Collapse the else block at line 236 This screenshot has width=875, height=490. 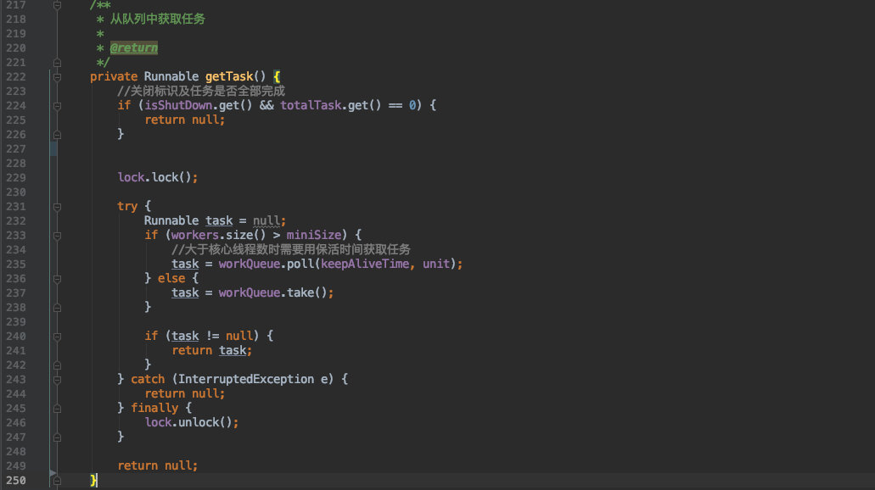coord(57,279)
